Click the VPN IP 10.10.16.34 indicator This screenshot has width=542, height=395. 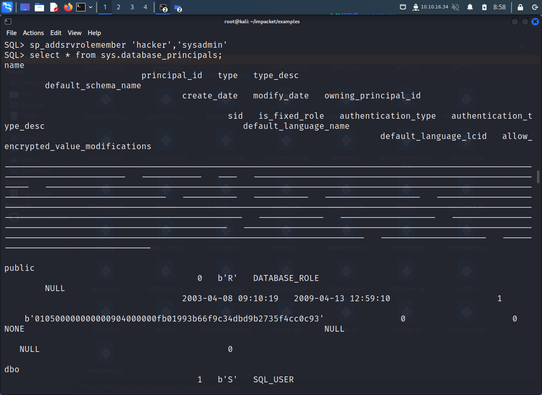point(430,7)
